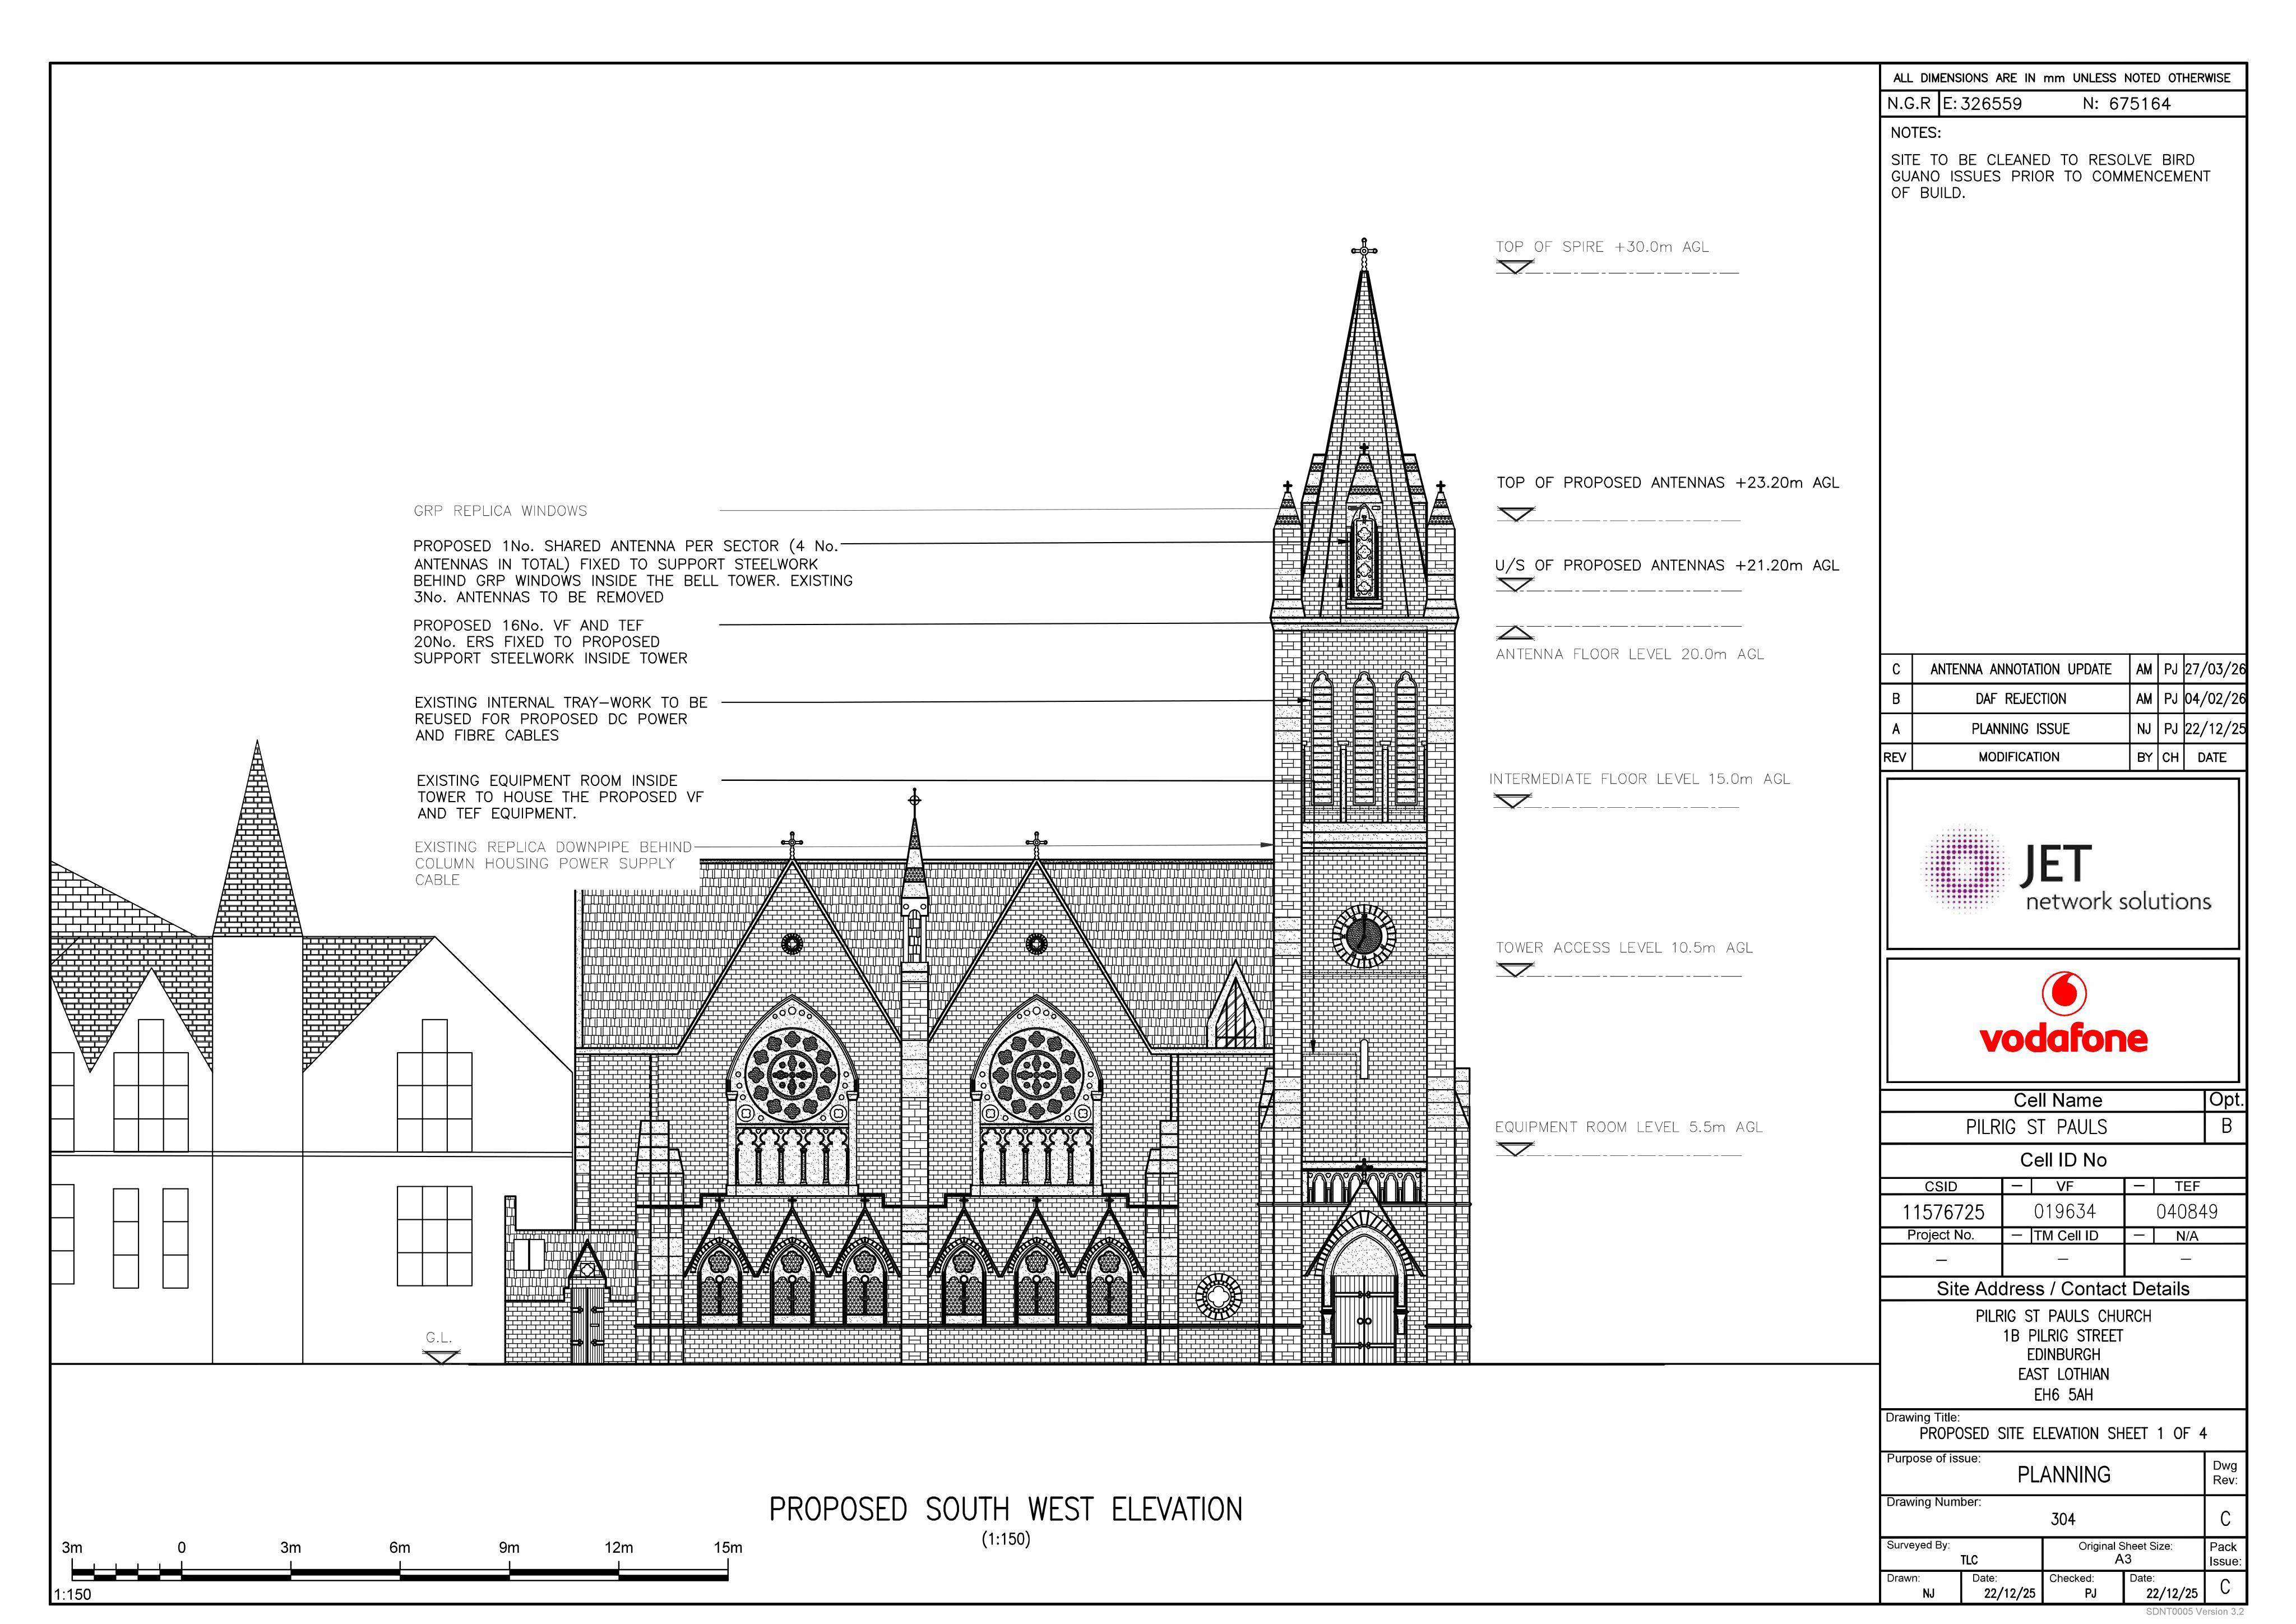The height and width of the screenshot is (1624, 2296).
Task: Click the right rose window on the church
Action: tap(1036, 1075)
